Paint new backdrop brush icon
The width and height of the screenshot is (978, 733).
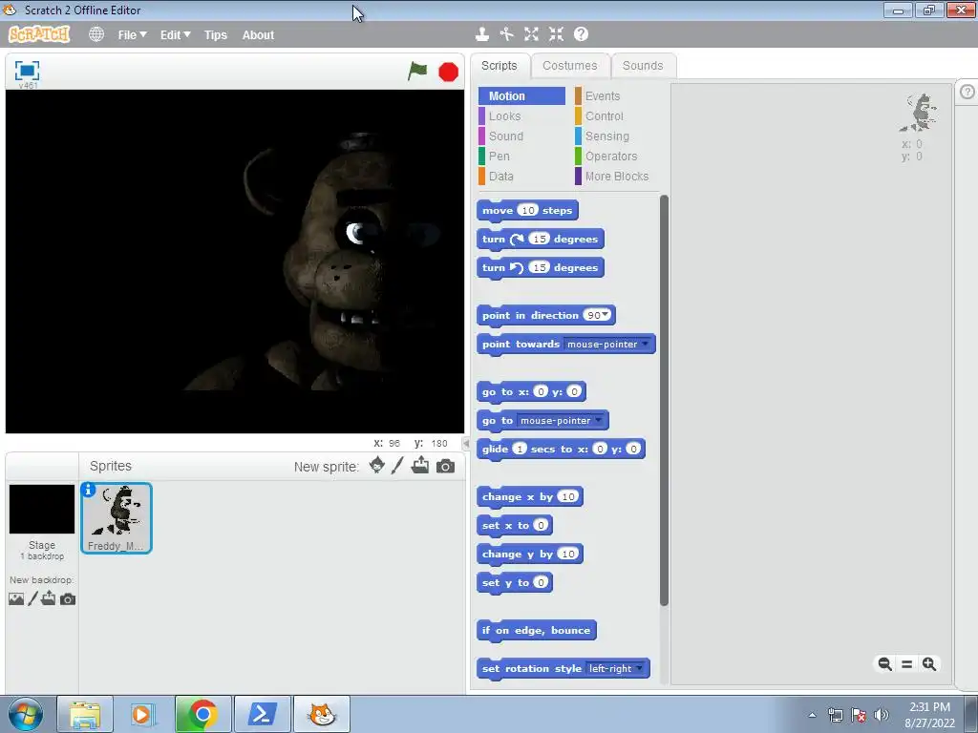click(x=33, y=599)
